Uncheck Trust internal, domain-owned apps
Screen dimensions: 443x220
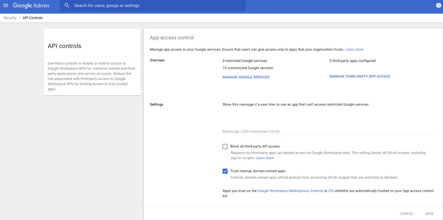(225, 171)
